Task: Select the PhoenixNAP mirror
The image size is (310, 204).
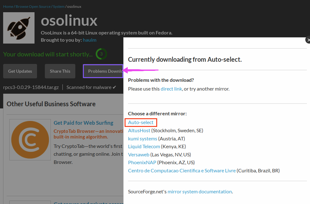Action: point(142,163)
